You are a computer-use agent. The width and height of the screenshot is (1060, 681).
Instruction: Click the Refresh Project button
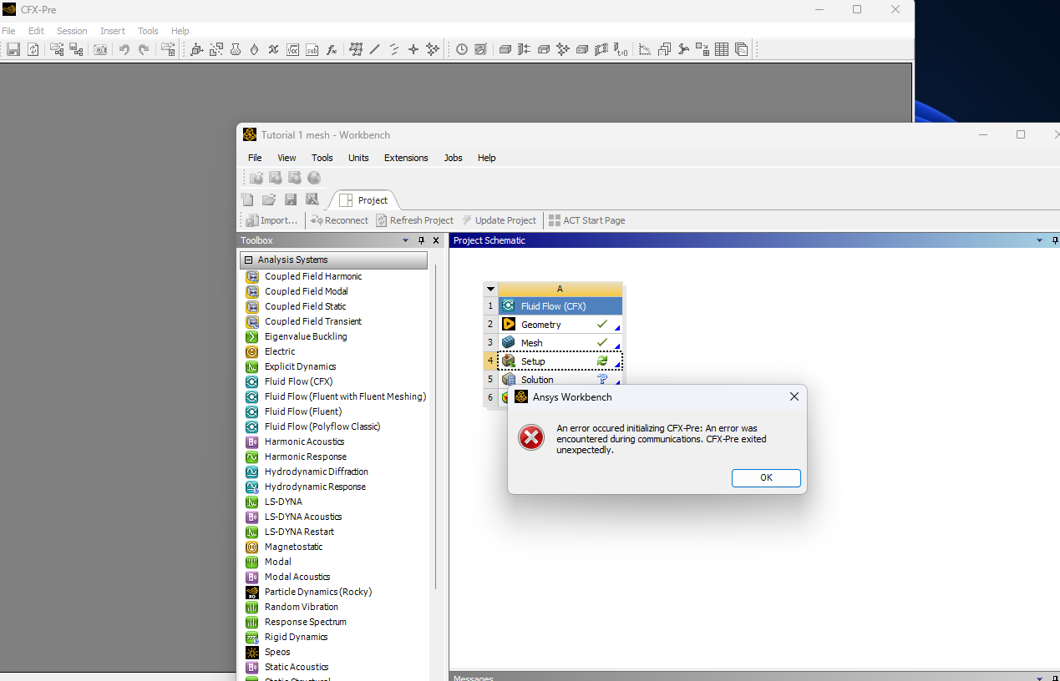[414, 220]
